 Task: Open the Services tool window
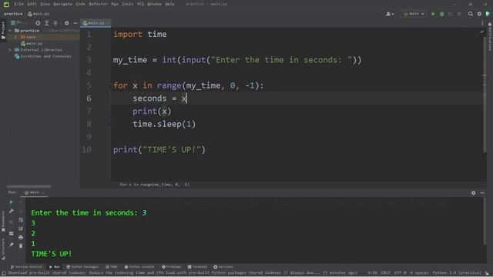click(x=223, y=267)
